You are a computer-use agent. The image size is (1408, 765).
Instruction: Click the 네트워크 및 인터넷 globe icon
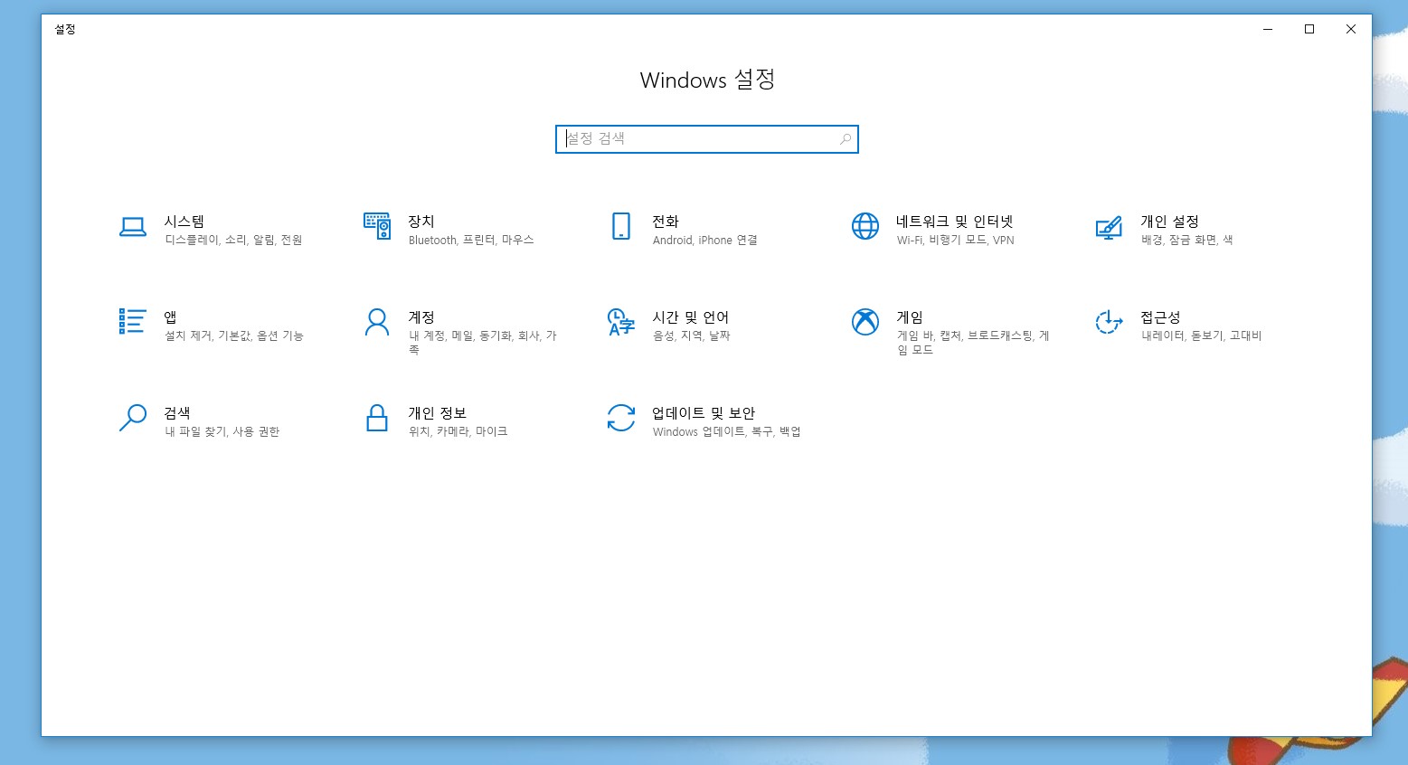(865, 226)
